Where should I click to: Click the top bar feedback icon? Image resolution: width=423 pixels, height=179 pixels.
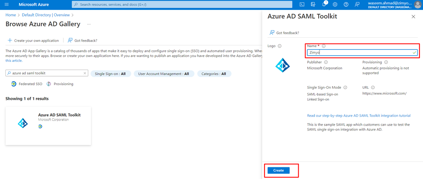point(357,4)
